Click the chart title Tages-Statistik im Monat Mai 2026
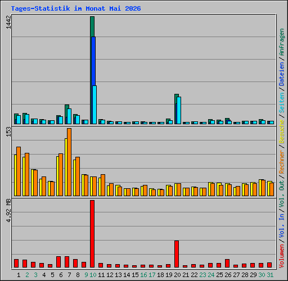The height and width of the screenshot is (281, 288). [x=76, y=8]
